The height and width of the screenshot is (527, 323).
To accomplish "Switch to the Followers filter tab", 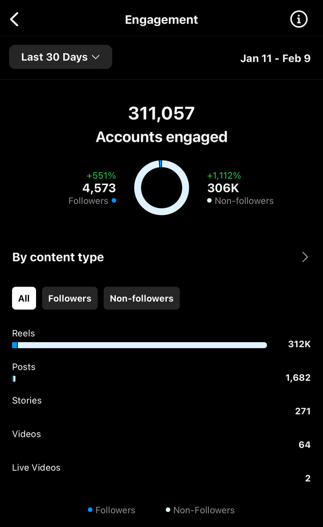I will pos(70,298).
